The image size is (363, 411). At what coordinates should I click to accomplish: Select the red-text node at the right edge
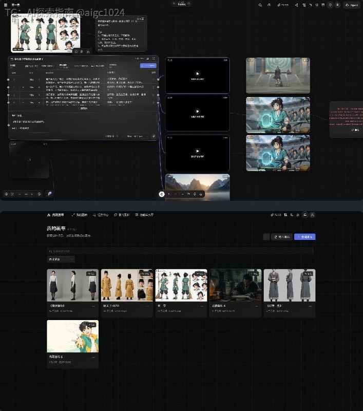(346, 120)
